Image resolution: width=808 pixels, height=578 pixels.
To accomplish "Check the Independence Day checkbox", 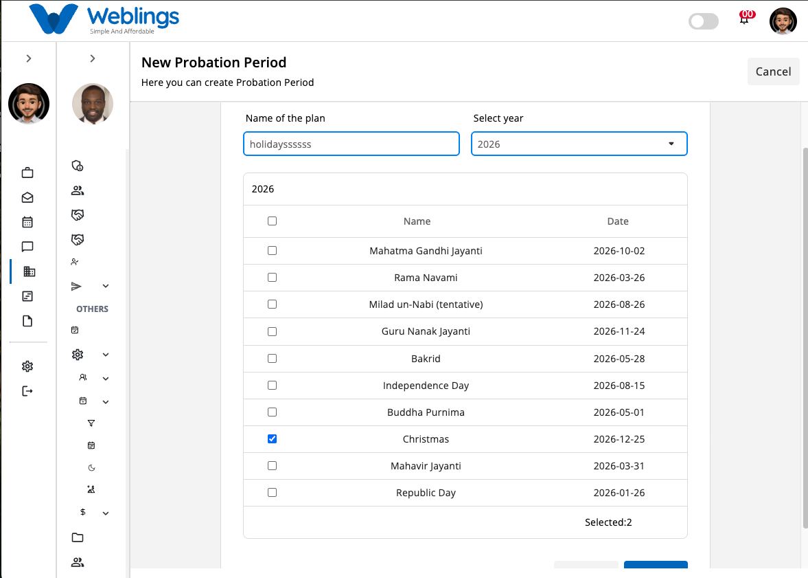I will coord(272,385).
